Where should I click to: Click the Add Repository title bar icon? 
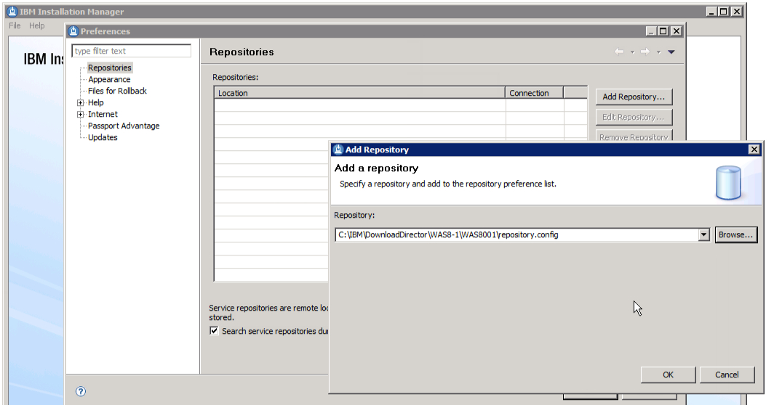pyautogui.click(x=338, y=150)
